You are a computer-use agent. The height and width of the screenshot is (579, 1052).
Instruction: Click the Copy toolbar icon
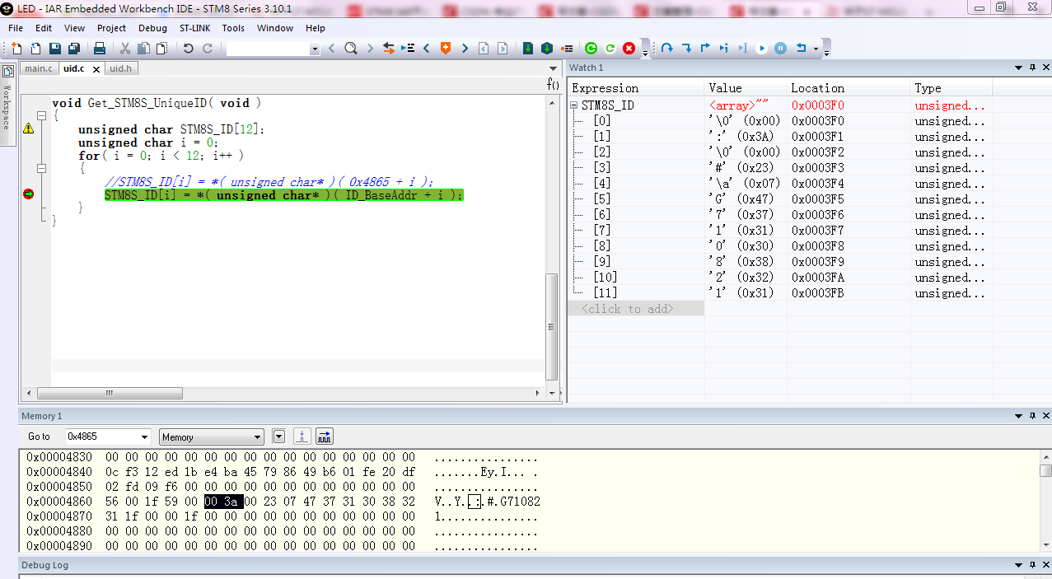tap(143, 49)
